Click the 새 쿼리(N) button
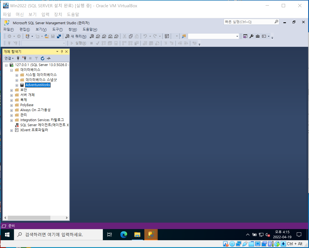The height and width of the screenshot is (248, 309). 76,36
